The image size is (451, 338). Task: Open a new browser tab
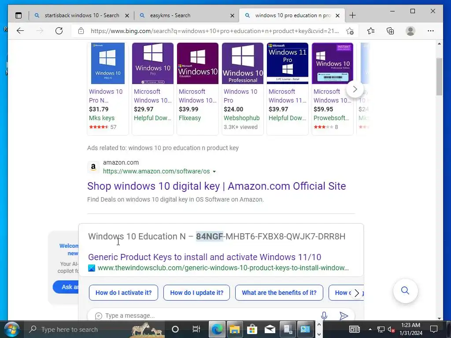(353, 15)
